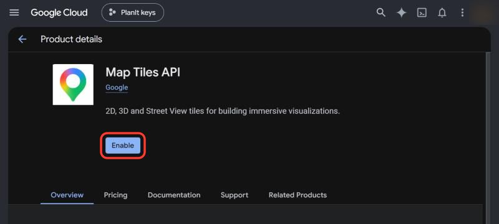Viewport: 499px width, 224px height.
Task: Switch to the Pricing tab
Action: click(115, 195)
